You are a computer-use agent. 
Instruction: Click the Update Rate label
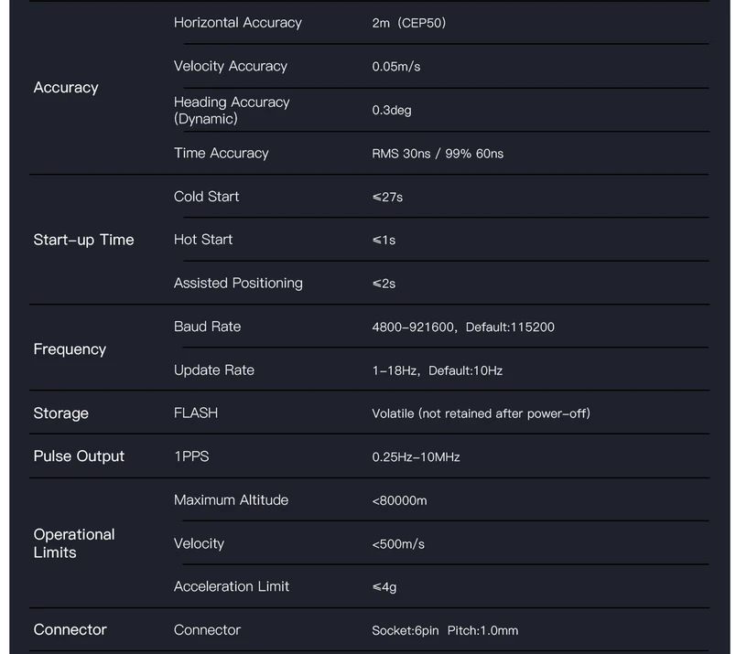tap(213, 370)
